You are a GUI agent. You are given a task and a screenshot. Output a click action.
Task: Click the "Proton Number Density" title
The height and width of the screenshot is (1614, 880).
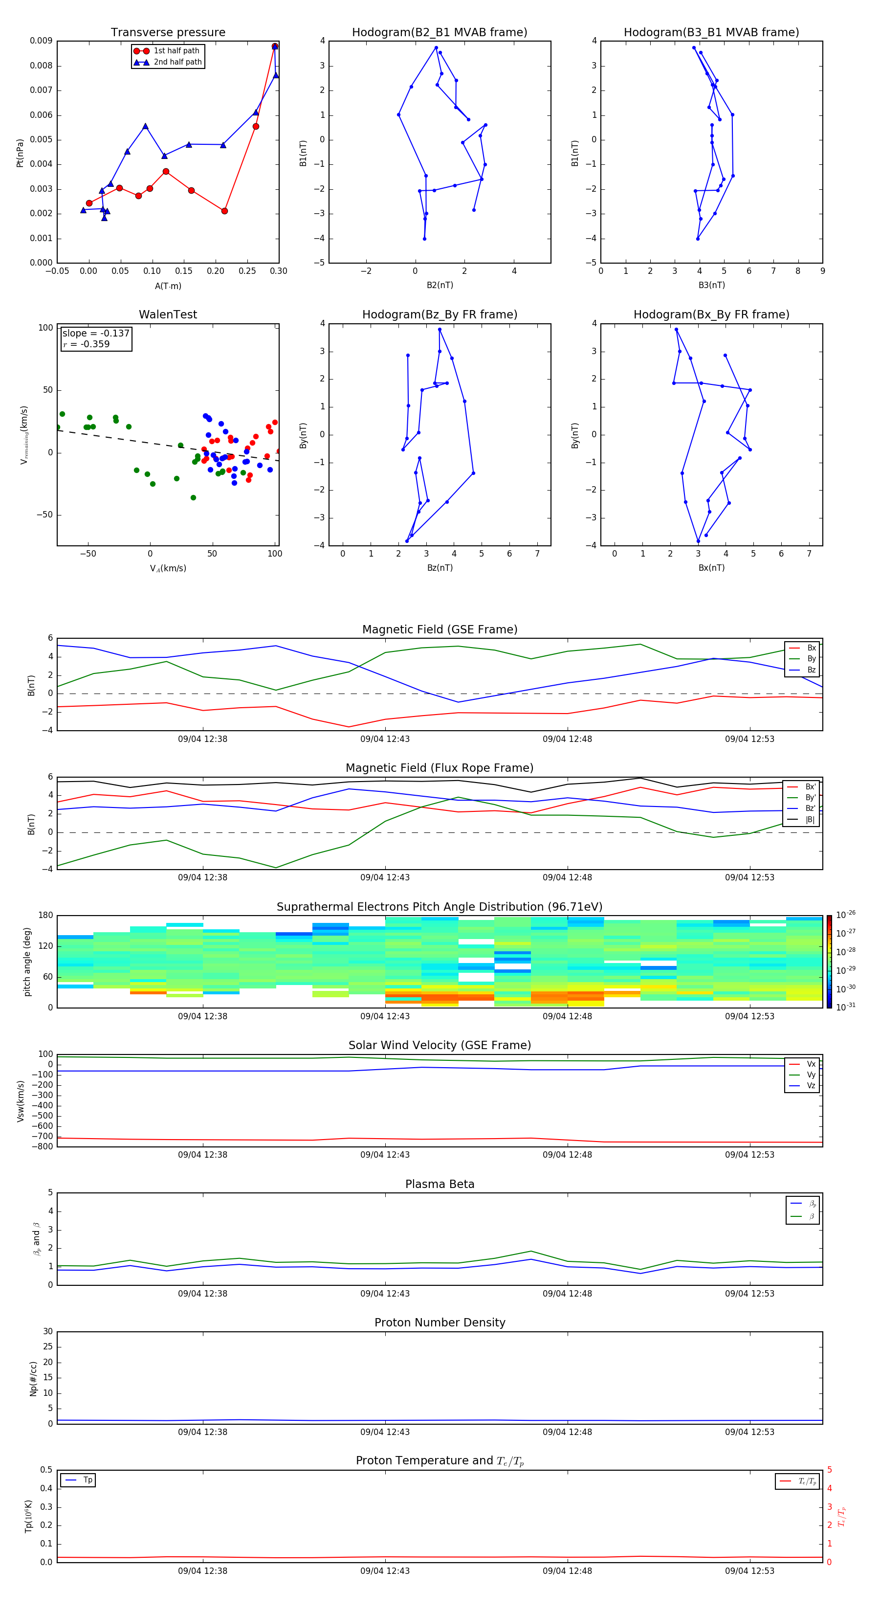440,1323
